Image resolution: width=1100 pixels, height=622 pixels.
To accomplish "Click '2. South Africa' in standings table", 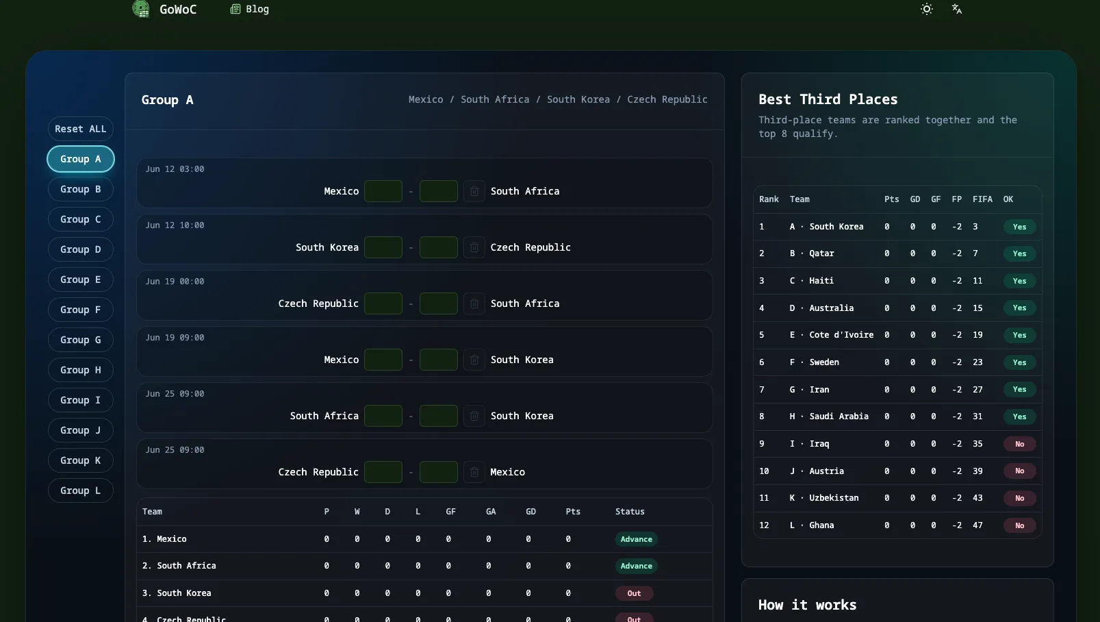I will (x=179, y=566).
